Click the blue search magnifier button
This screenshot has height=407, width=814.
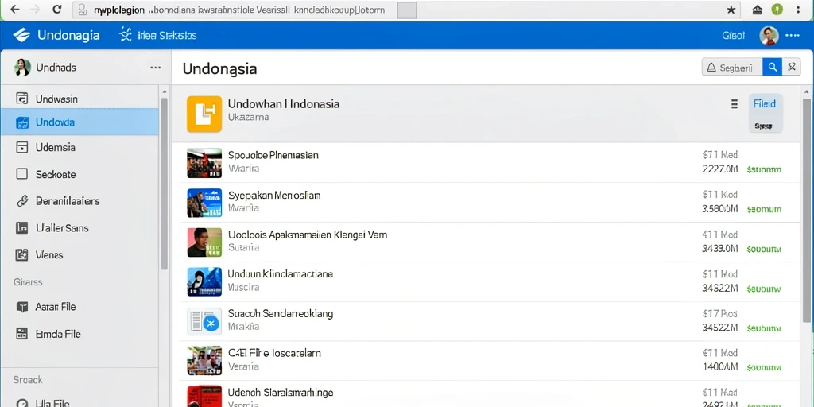[x=772, y=67]
